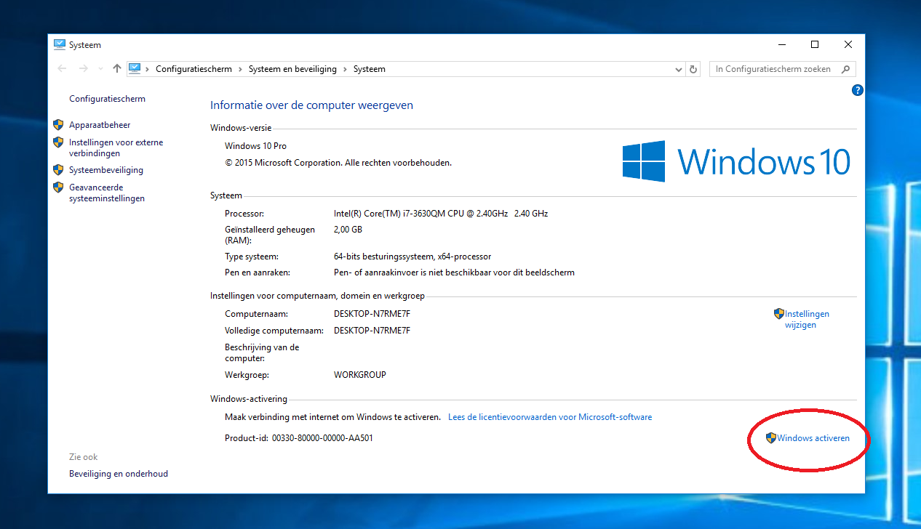Select Systeem en beveiliging breadcrumb
921x529 pixels.
[292, 69]
